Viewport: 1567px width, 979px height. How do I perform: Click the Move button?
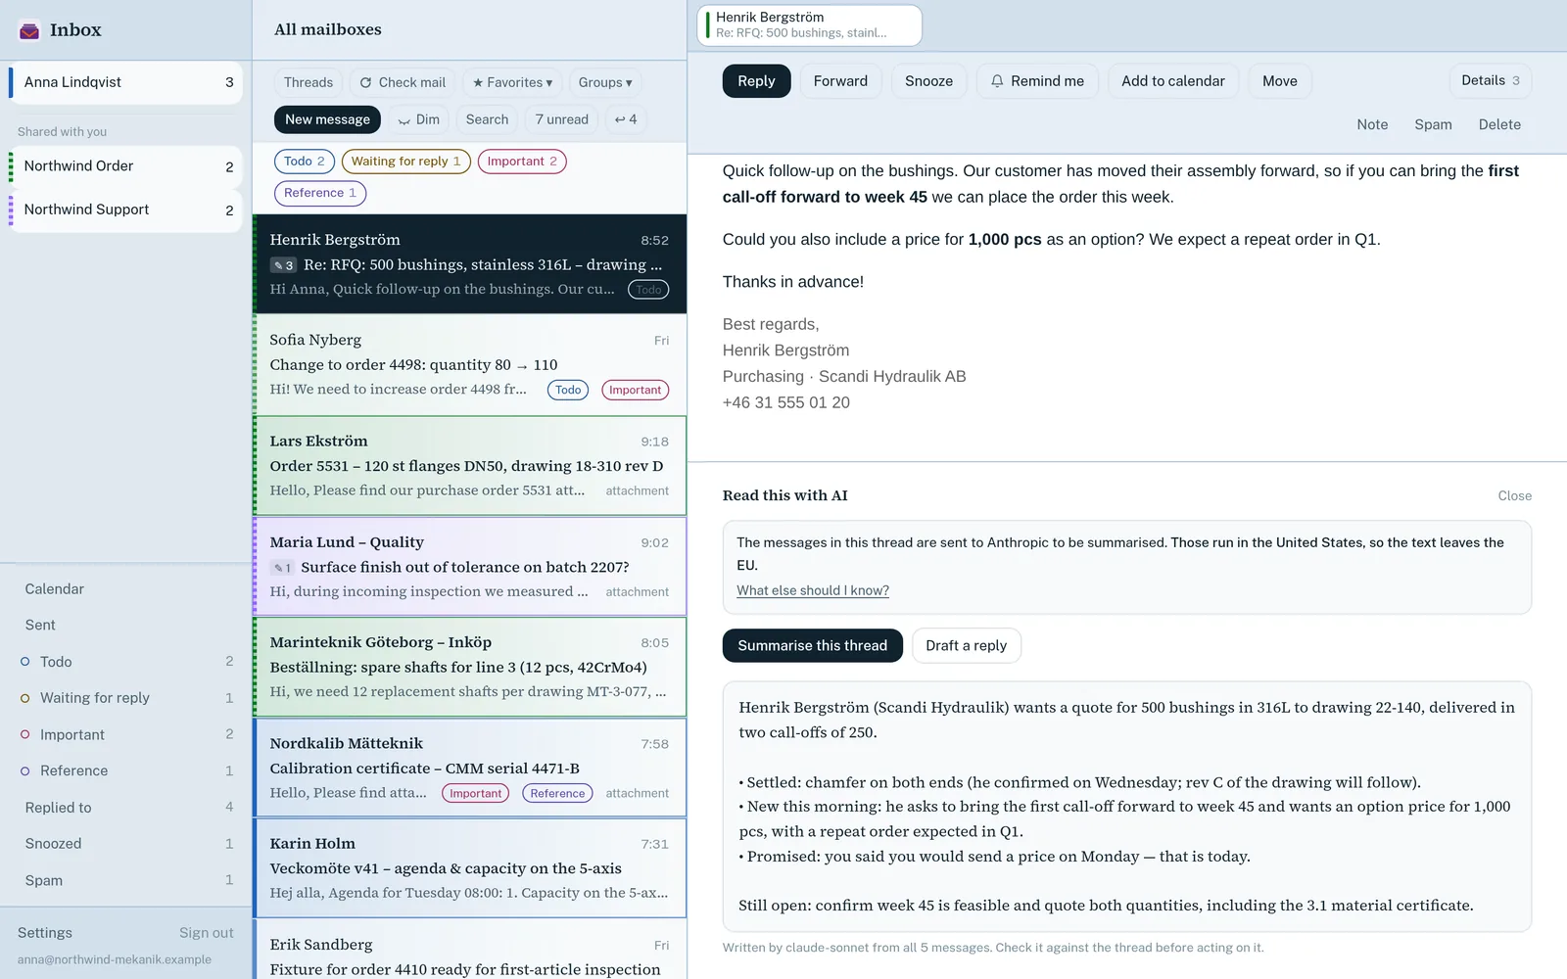click(x=1279, y=81)
